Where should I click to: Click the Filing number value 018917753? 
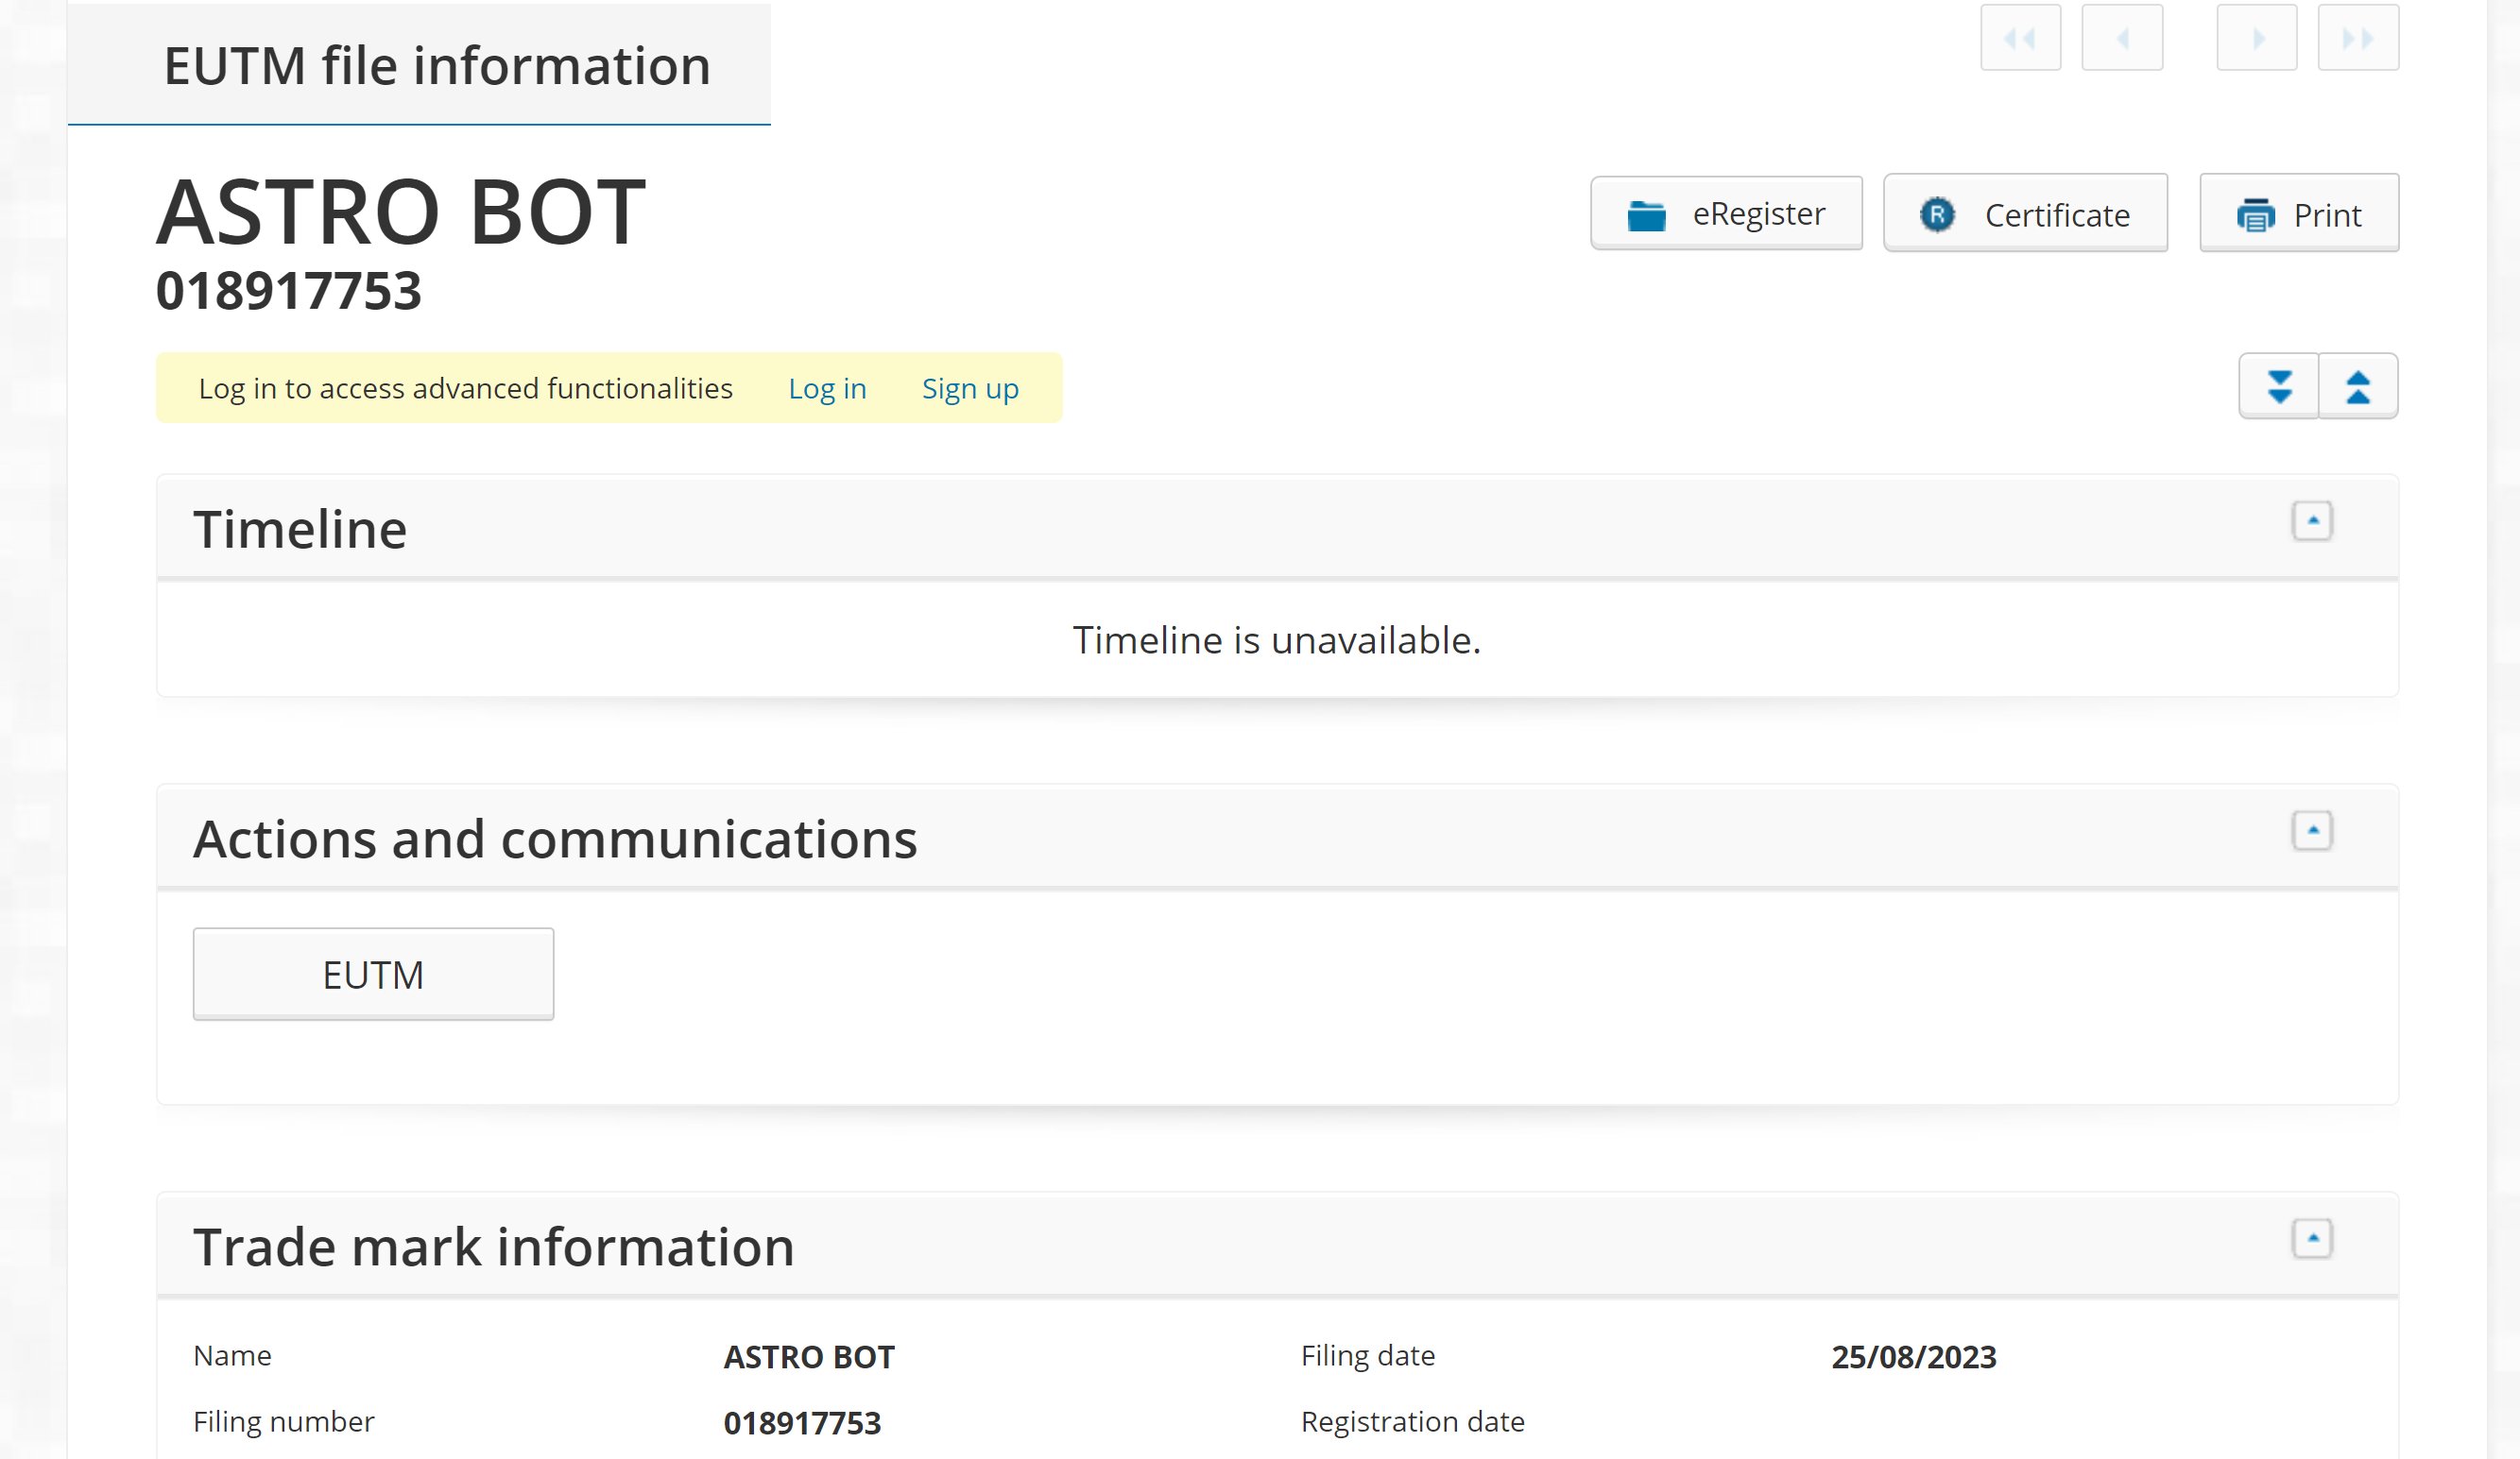click(x=802, y=1423)
